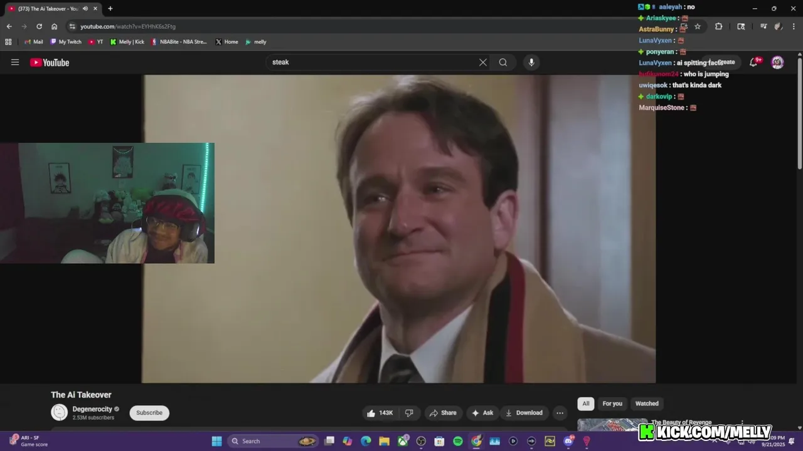Open File Explorer from the taskbar
Image resolution: width=803 pixels, height=451 pixels.
[385, 441]
